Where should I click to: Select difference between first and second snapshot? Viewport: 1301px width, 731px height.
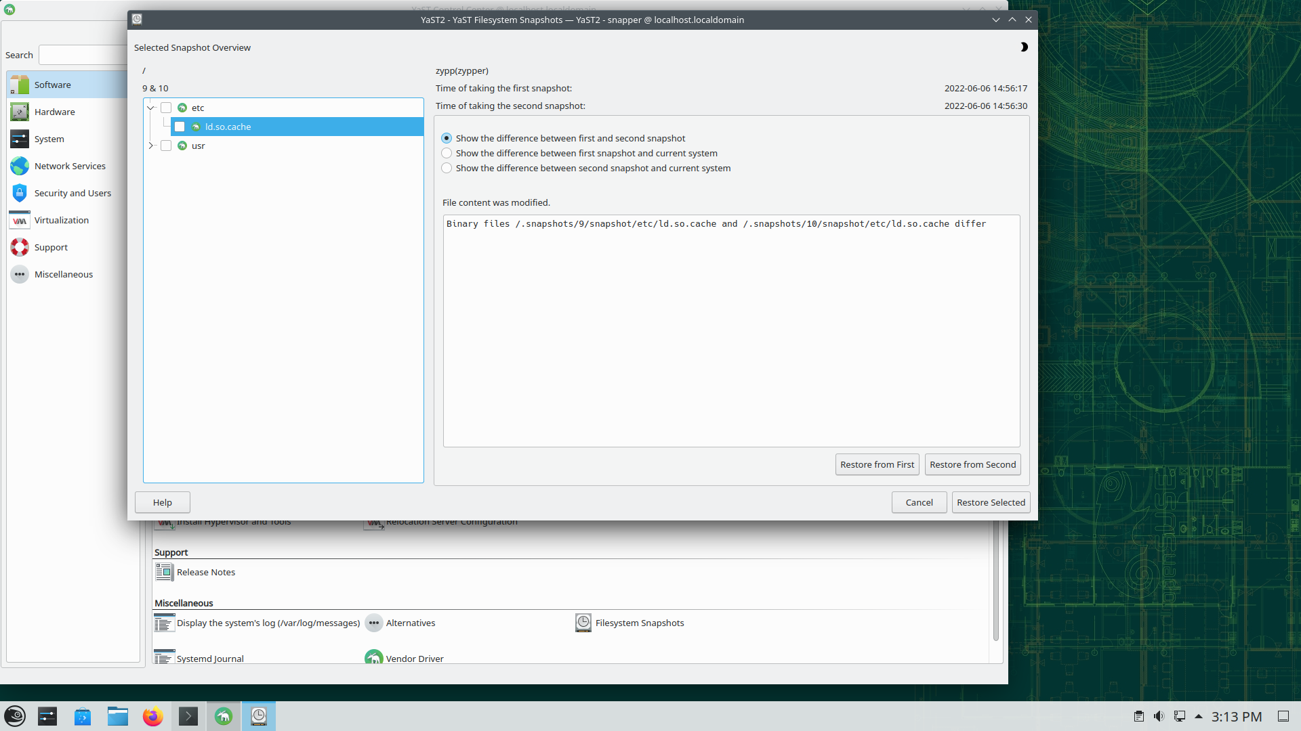447,138
